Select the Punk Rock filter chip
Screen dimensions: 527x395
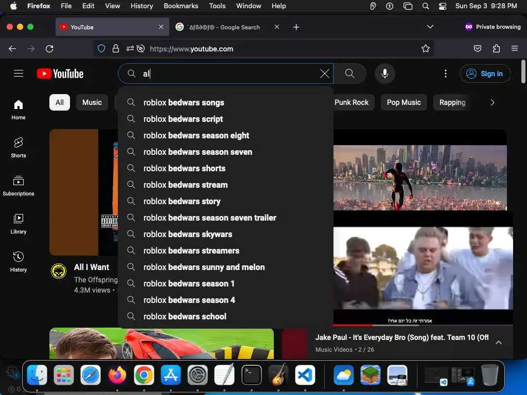coord(352,102)
